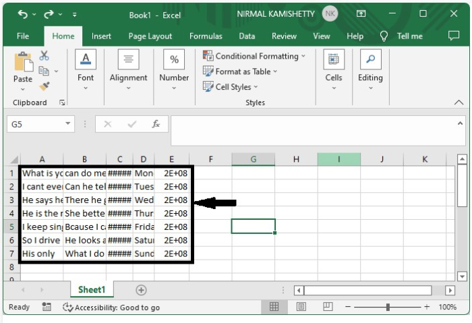Select row 5 header
This screenshot has height=323, width=472.
pos(11,227)
